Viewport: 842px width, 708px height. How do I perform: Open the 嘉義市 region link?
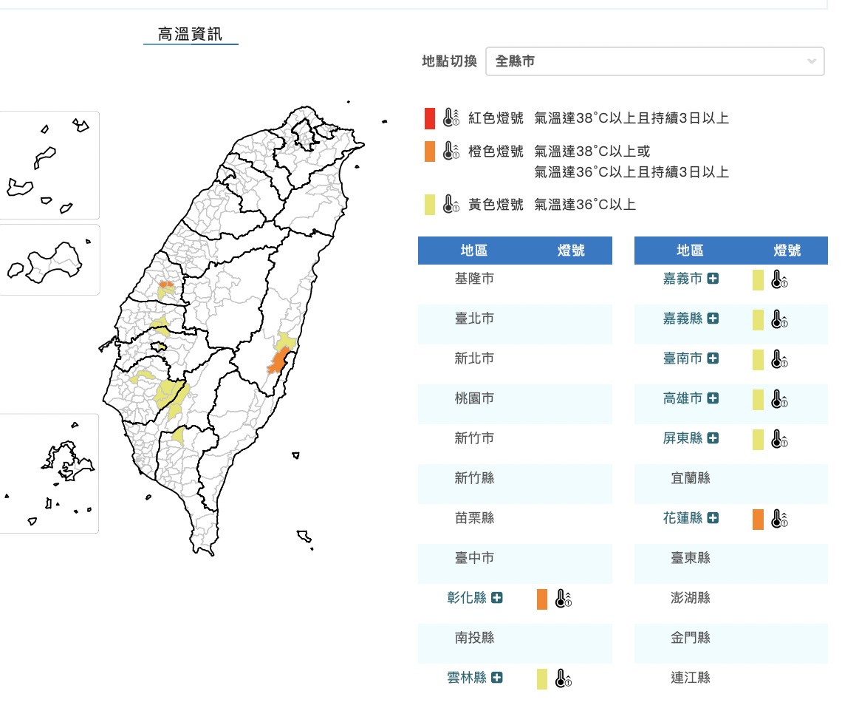point(682,279)
